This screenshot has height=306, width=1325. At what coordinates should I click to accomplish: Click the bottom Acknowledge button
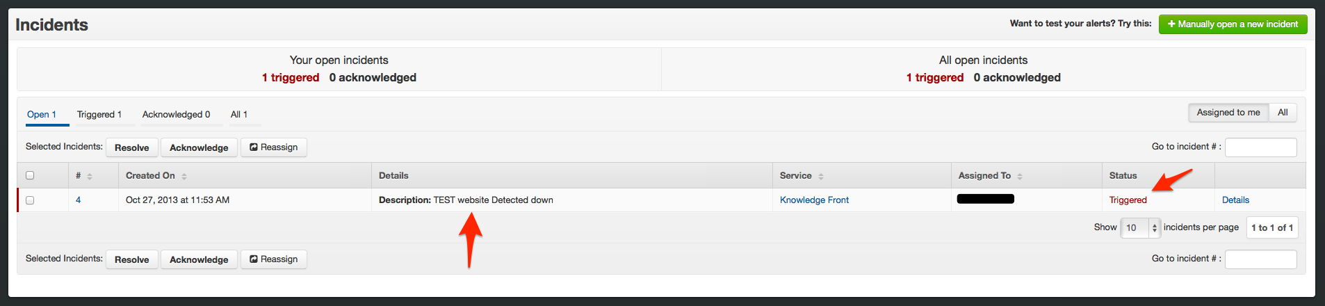(x=199, y=259)
